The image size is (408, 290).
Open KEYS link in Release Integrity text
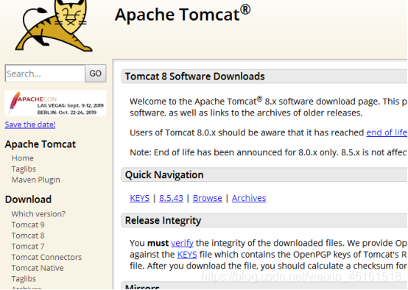click(187, 255)
